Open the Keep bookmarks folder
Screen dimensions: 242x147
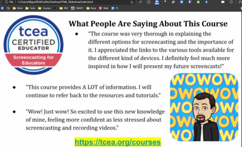tap(91, 8)
